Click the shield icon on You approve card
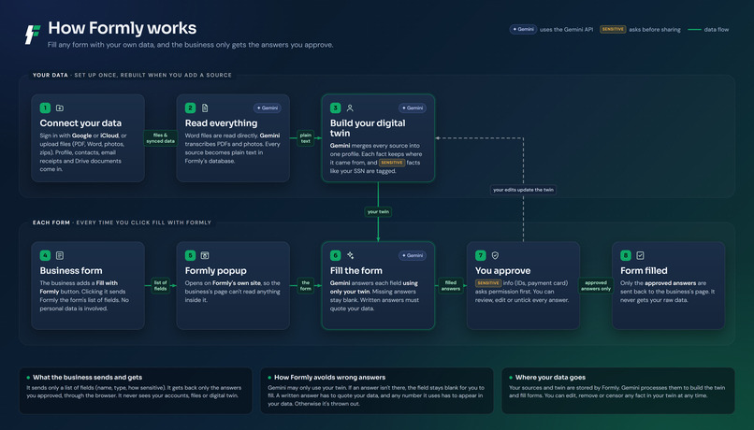Image resolution: width=754 pixels, height=430 pixels. [x=495, y=255]
